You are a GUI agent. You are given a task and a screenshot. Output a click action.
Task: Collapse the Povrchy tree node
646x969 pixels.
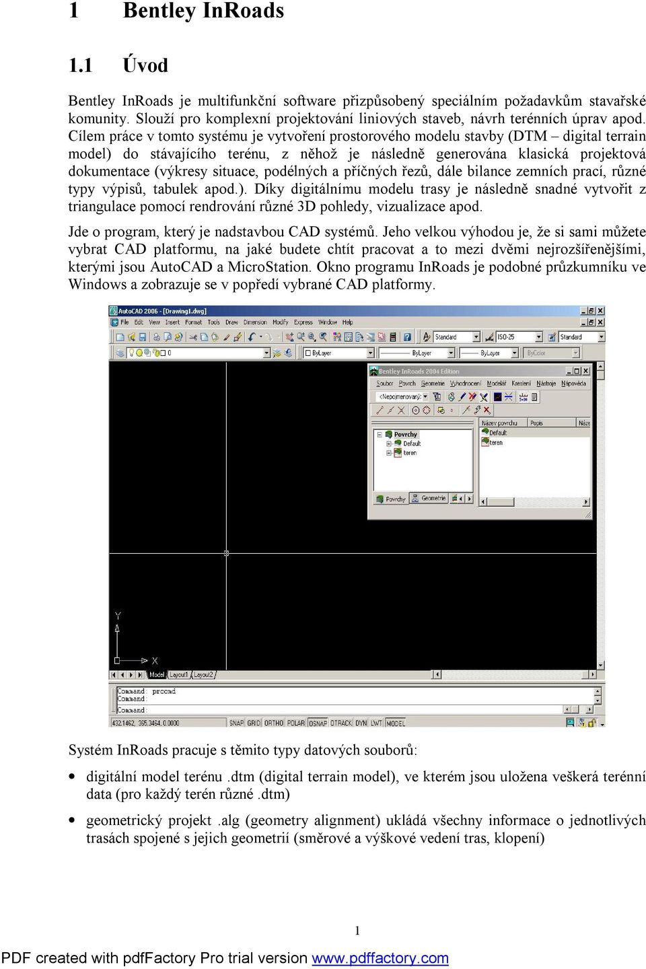pyautogui.click(x=380, y=435)
